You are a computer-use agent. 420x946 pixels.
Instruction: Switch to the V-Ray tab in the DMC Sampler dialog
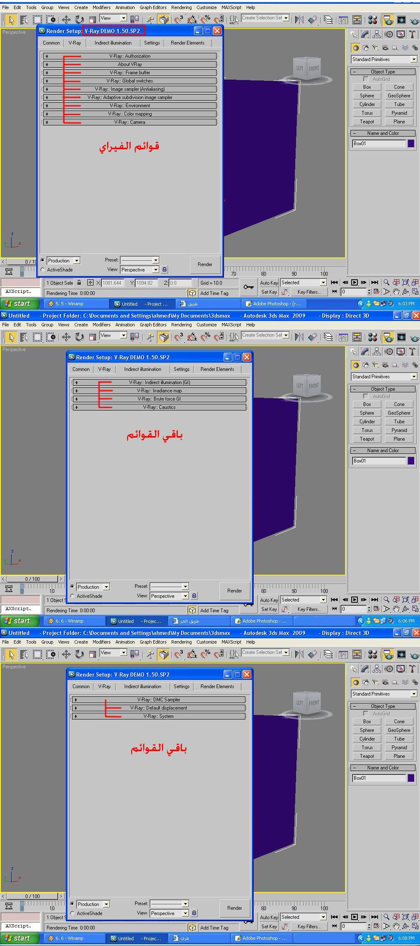coord(104,686)
